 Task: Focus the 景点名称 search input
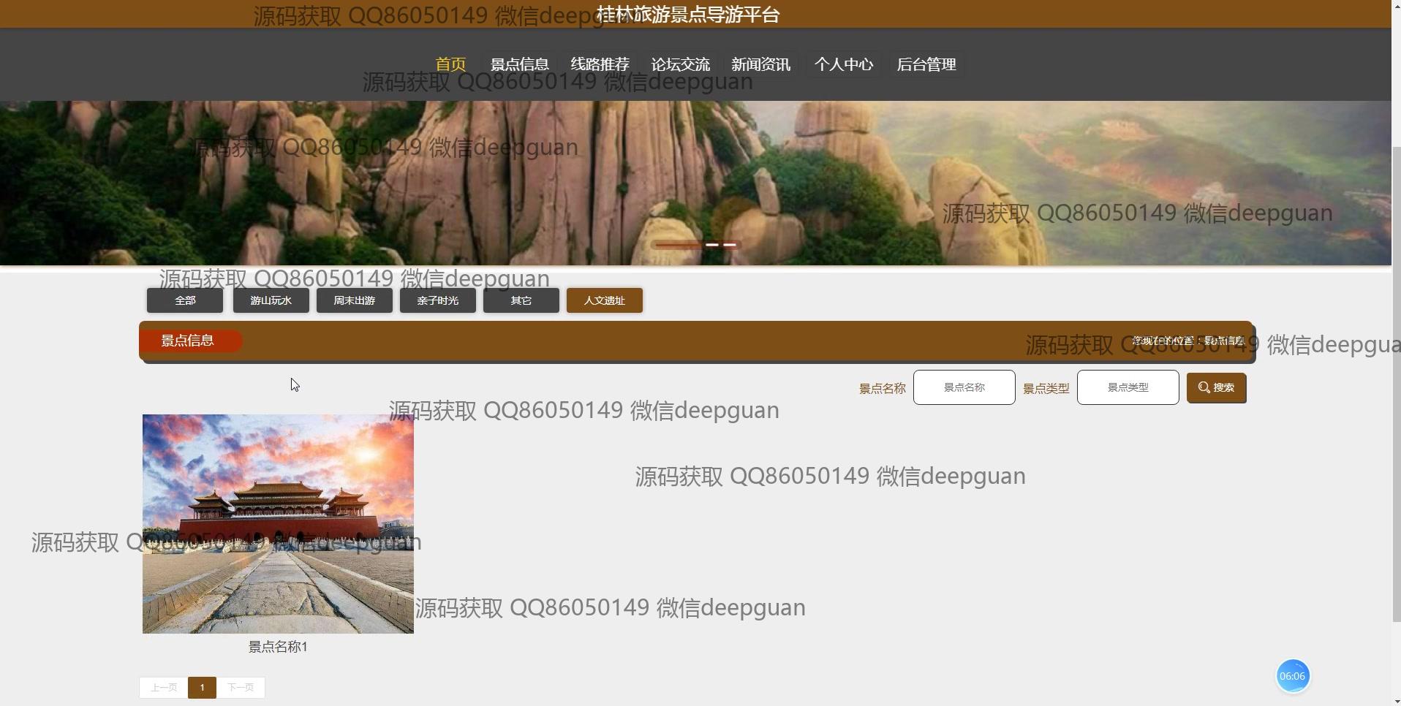[x=964, y=387]
